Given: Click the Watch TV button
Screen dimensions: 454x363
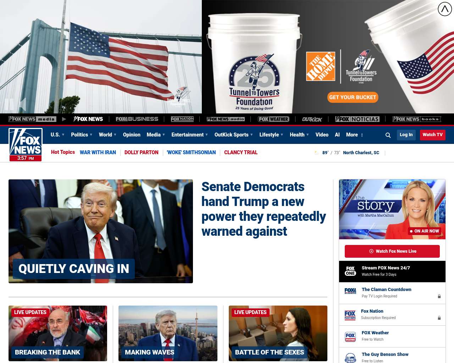Looking at the screenshot, I should point(433,135).
